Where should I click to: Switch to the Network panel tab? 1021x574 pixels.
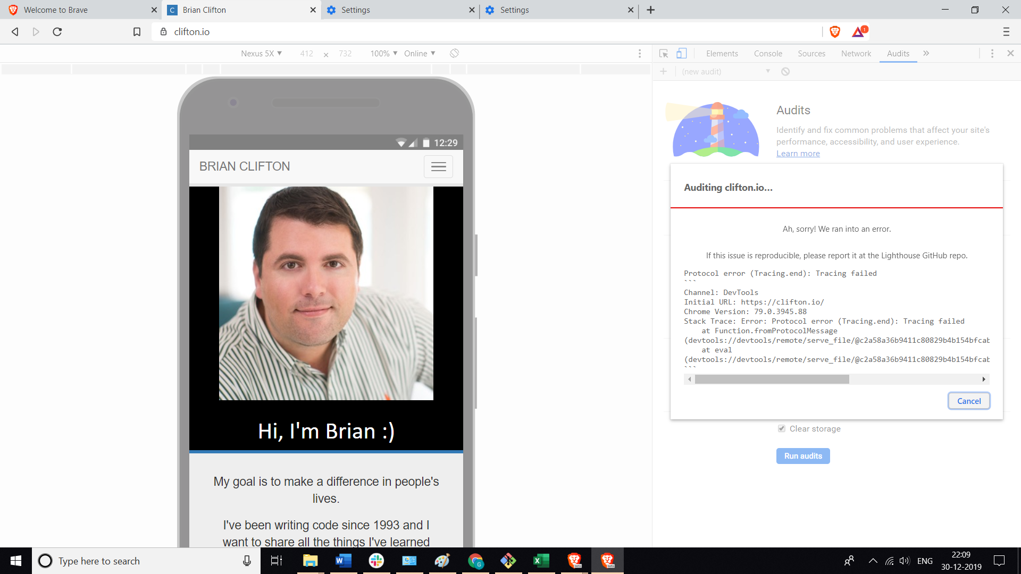(x=856, y=54)
